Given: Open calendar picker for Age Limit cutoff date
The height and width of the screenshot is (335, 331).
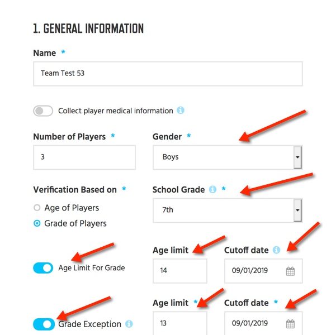Looking at the screenshot, I should (x=290, y=271).
